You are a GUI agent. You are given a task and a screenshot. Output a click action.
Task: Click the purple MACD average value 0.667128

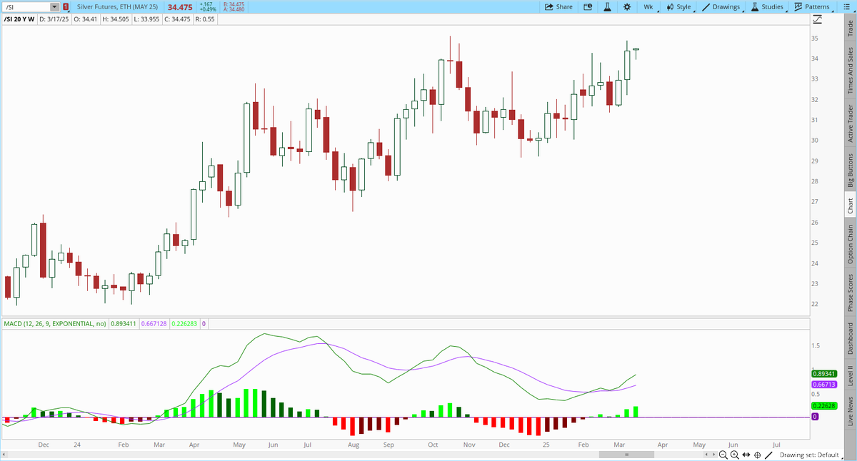click(x=155, y=324)
